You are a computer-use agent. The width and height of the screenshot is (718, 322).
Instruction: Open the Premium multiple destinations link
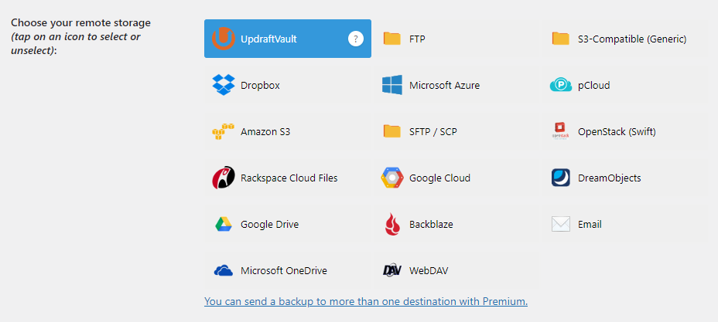coord(366,301)
